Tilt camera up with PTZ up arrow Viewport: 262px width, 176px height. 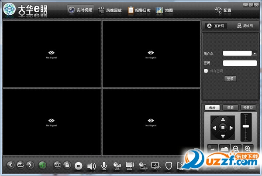223,119
